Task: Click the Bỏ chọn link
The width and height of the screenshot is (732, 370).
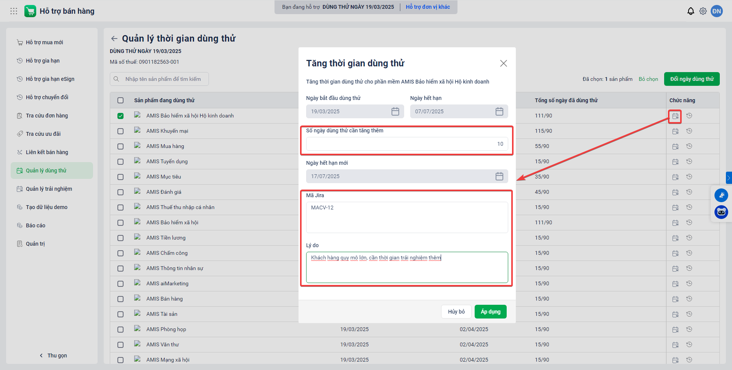Action: click(648, 79)
